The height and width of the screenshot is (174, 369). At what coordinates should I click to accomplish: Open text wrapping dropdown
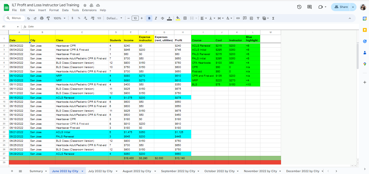pos(220,18)
